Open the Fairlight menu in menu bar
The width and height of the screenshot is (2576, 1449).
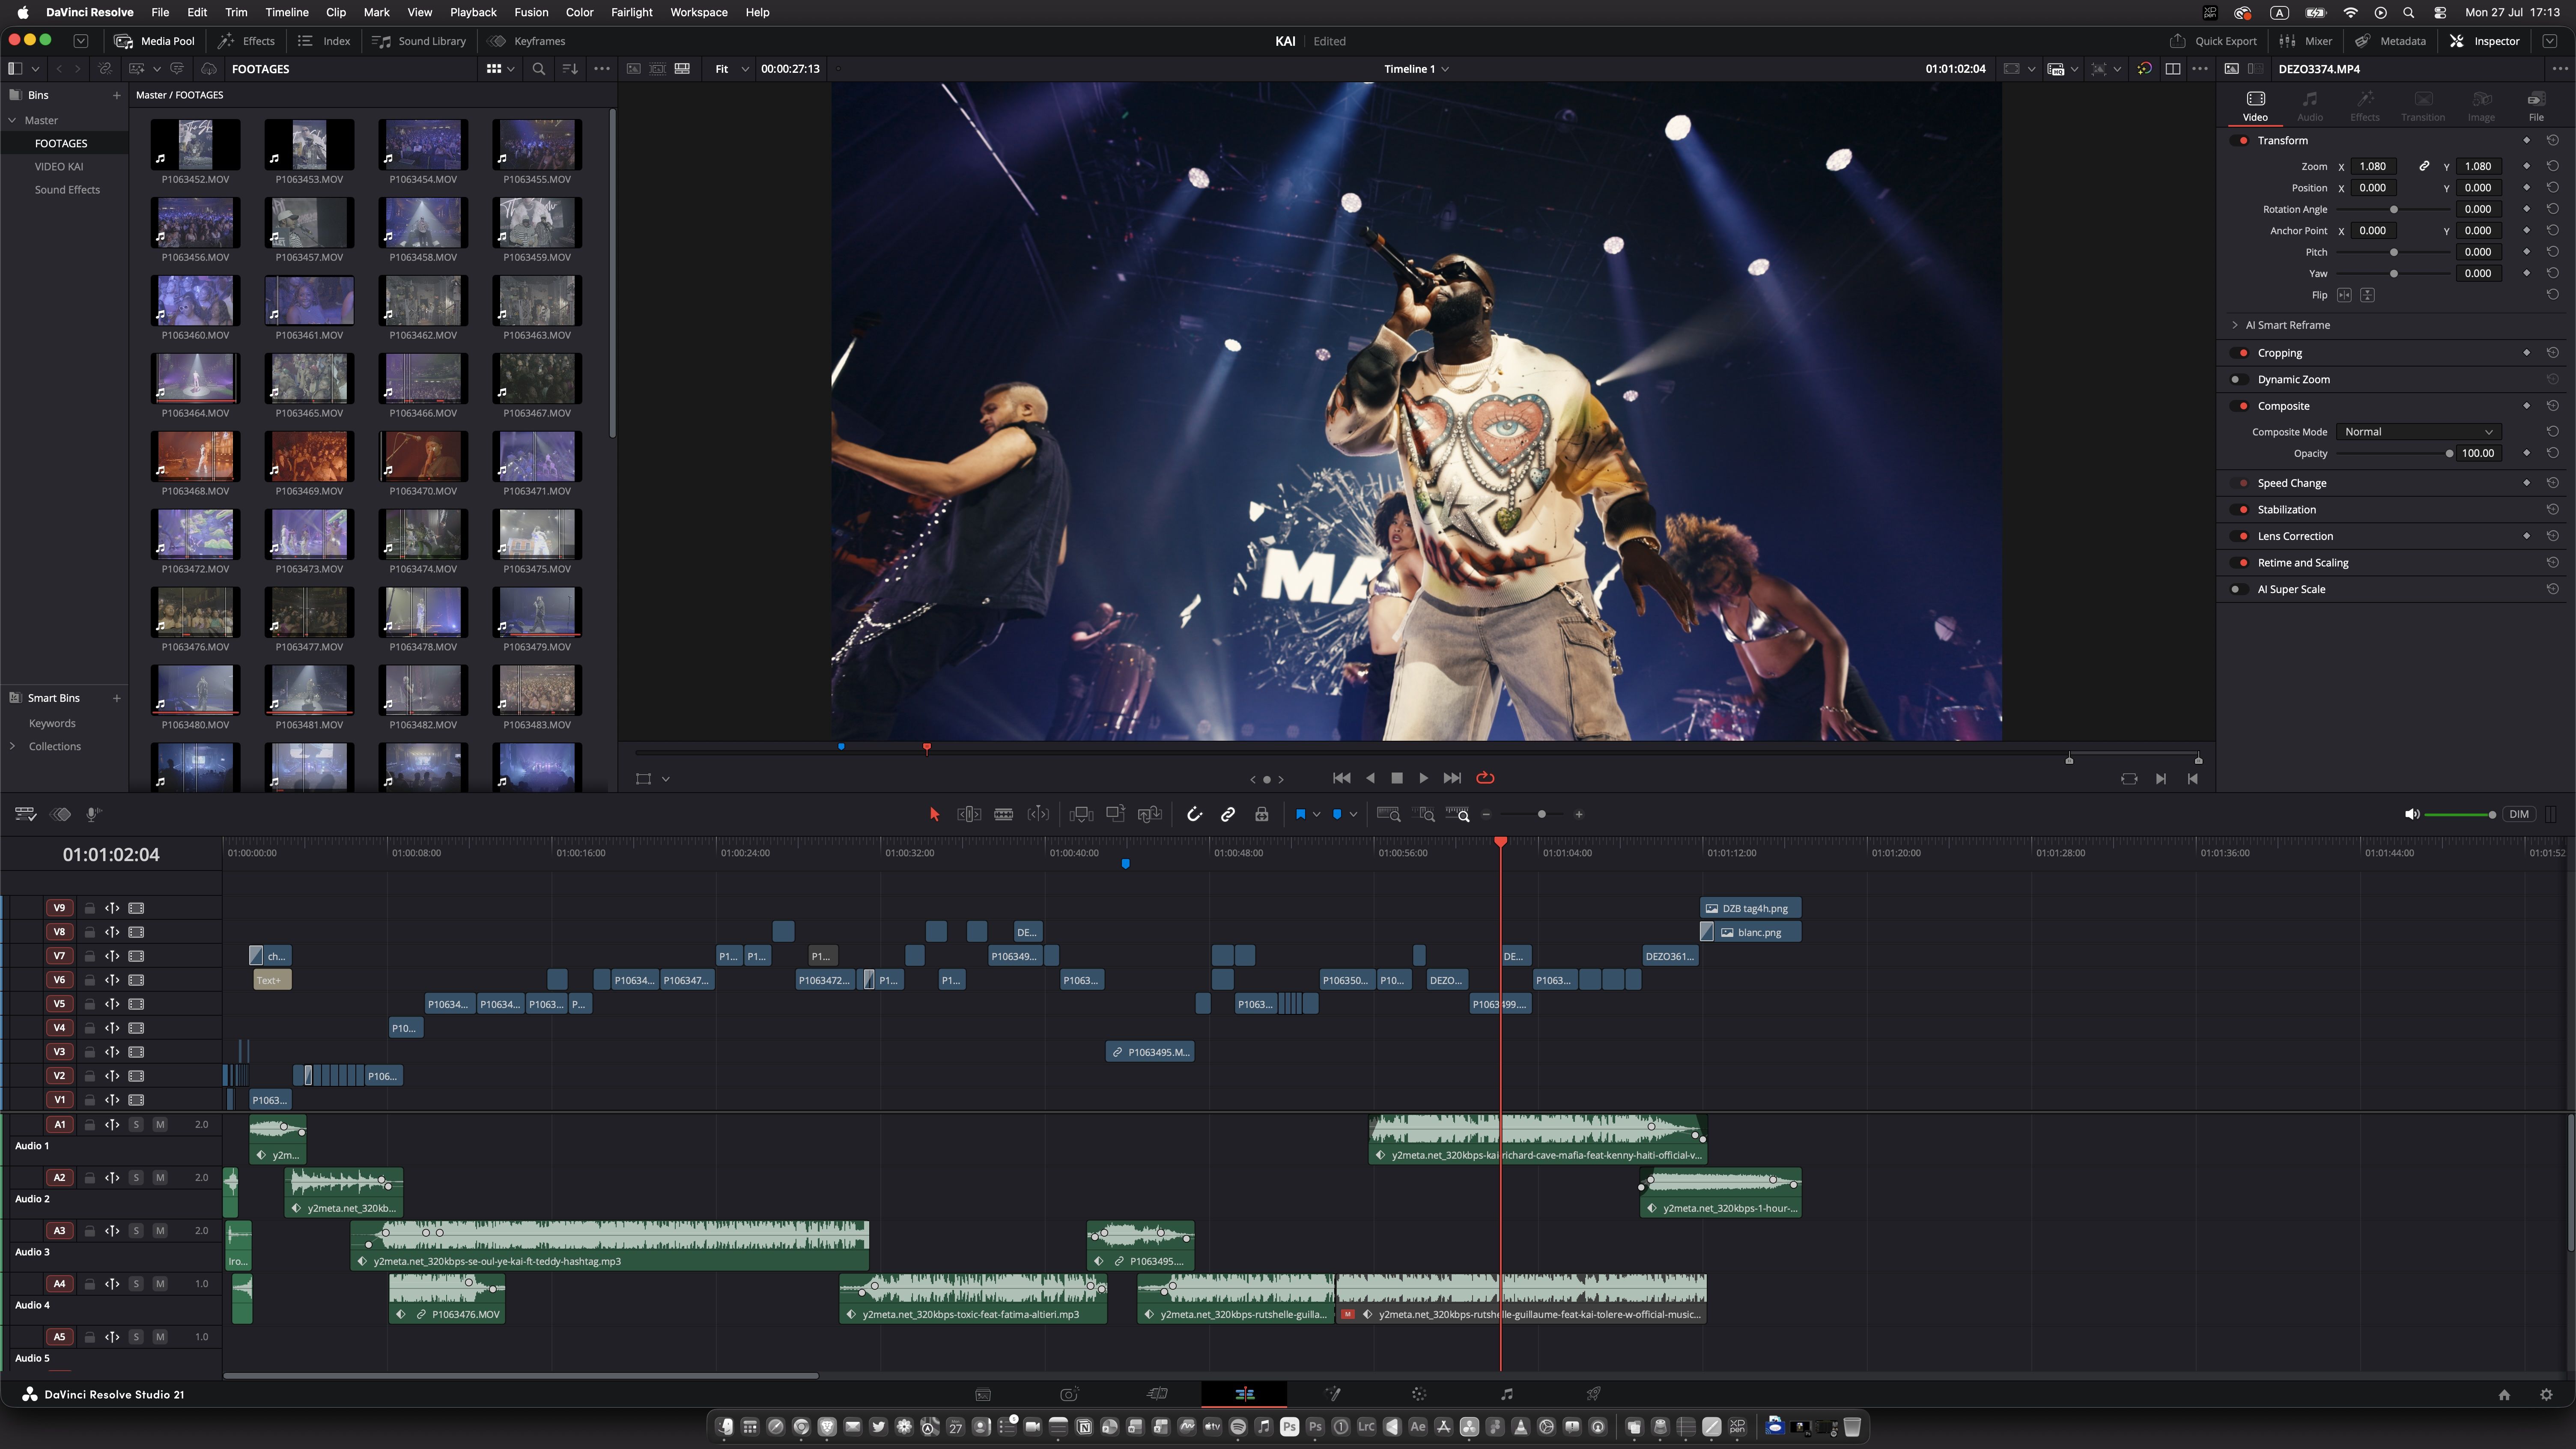[x=631, y=12]
